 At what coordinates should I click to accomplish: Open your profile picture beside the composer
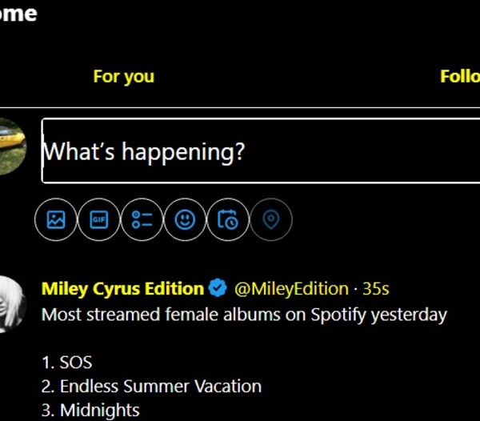(14, 146)
